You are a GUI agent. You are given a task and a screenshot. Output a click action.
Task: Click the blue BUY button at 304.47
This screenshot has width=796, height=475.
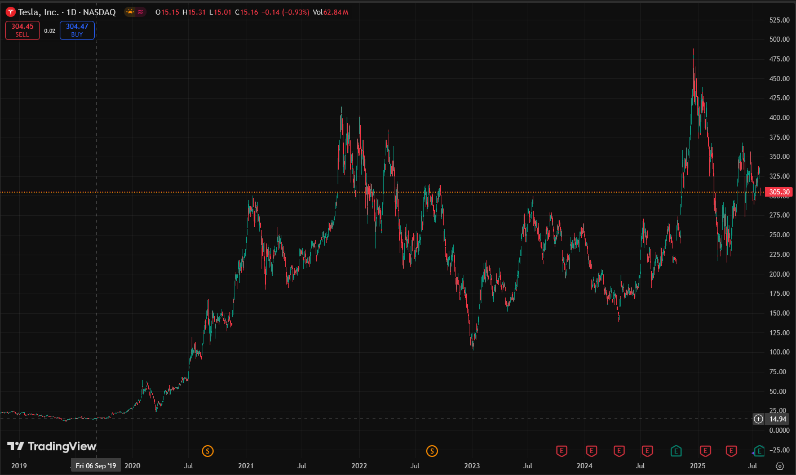pos(77,30)
